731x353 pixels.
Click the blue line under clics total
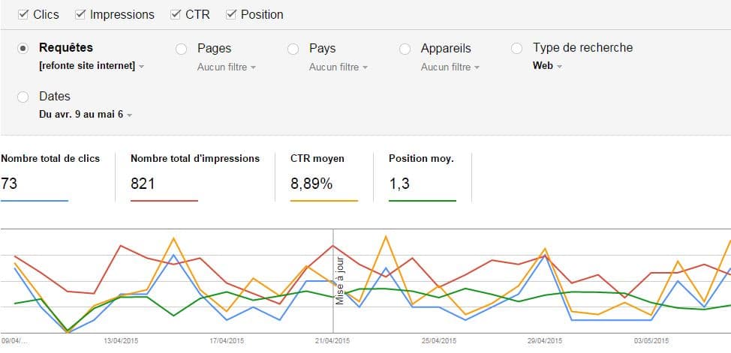[35, 201]
